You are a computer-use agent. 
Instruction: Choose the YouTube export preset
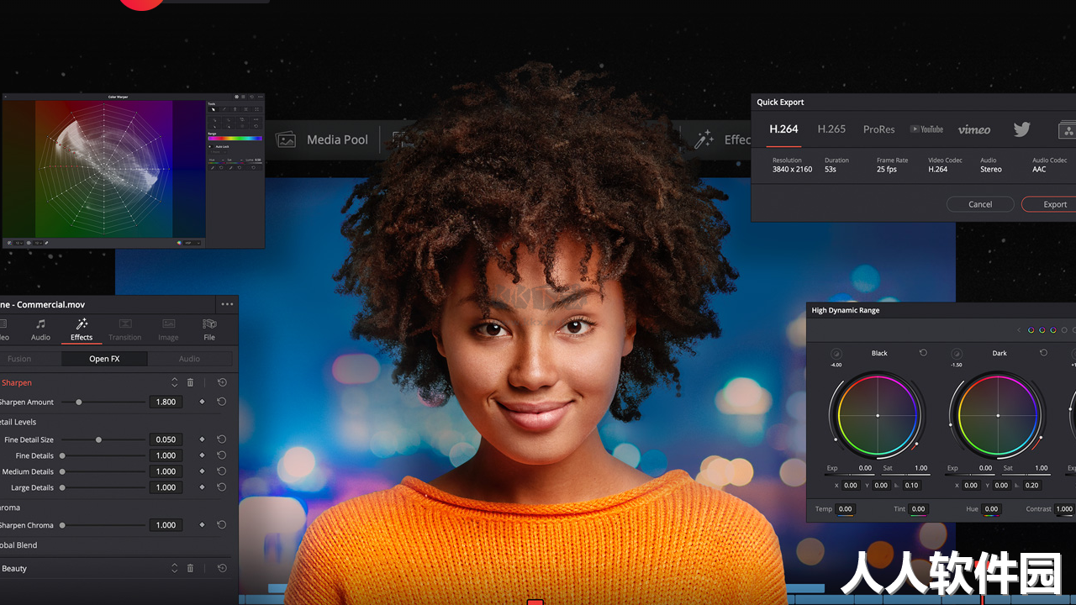[x=926, y=129]
